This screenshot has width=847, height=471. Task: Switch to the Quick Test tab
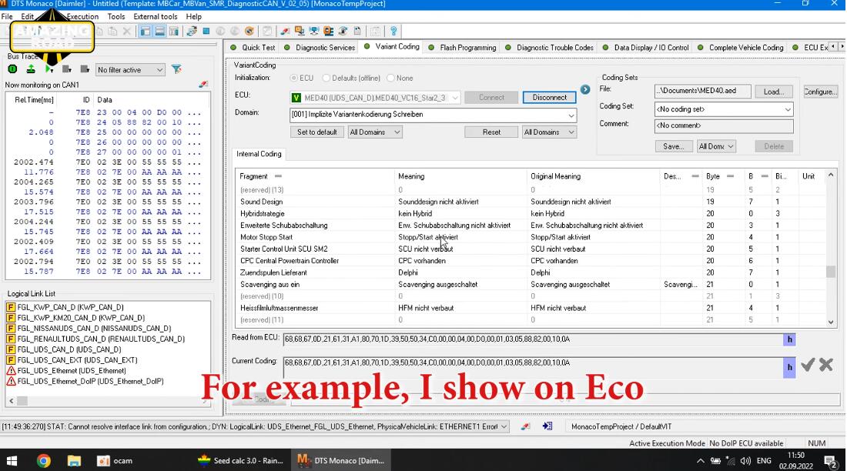[253, 48]
